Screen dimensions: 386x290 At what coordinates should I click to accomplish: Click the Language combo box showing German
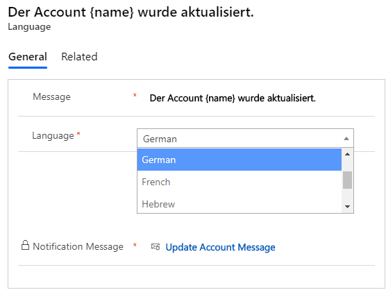(x=245, y=138)
